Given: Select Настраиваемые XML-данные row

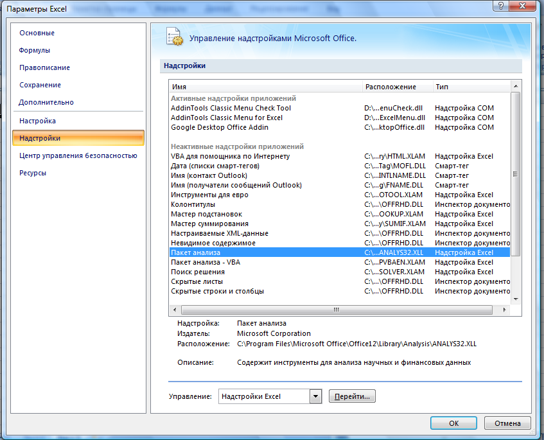Looking at the screenshot, I should pos(340,233).
